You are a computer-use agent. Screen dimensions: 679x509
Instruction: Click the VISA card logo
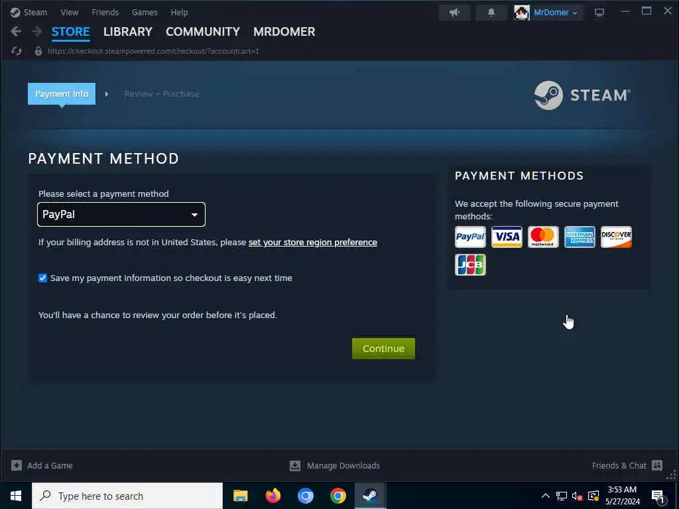pyautogui.click(x=507, y=237)
